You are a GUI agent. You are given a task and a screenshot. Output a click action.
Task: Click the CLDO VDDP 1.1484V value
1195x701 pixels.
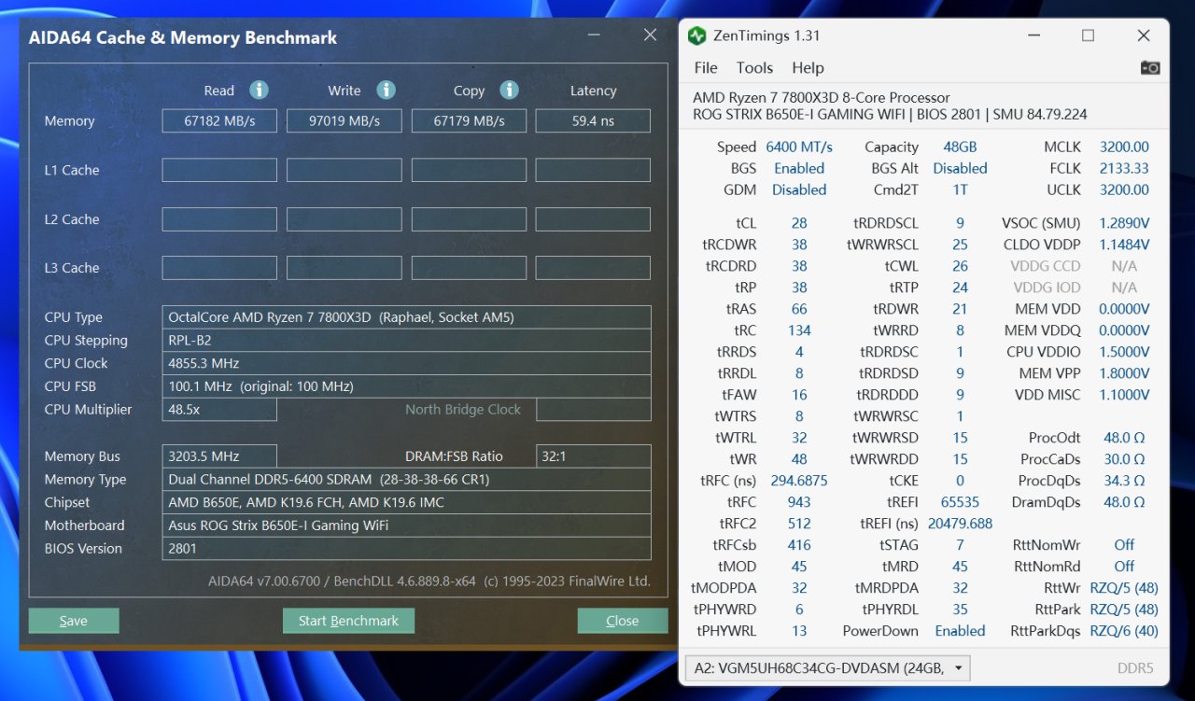tap(1124, 245)
